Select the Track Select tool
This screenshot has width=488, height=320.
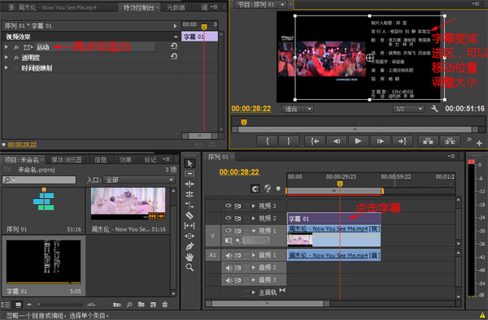[190, 173]
